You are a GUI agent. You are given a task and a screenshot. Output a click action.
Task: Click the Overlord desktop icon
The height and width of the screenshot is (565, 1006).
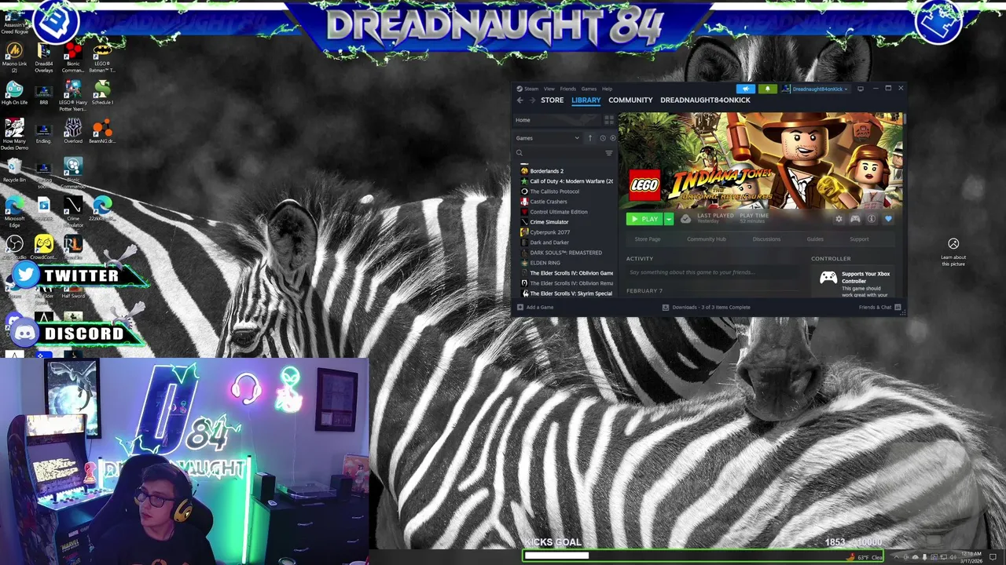click(x=73, y=131)
